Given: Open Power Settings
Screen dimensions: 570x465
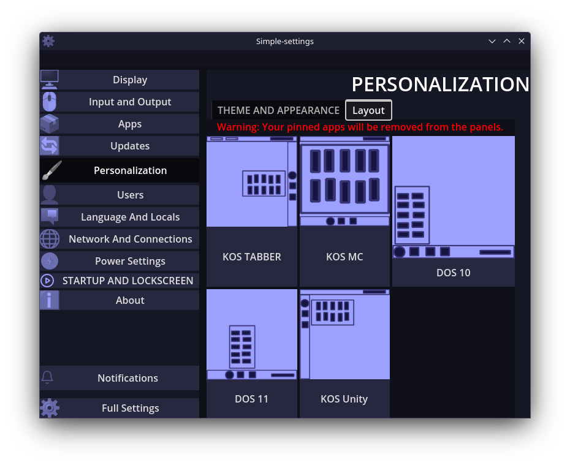Looking at the screenshot, I should coord(120,261).
